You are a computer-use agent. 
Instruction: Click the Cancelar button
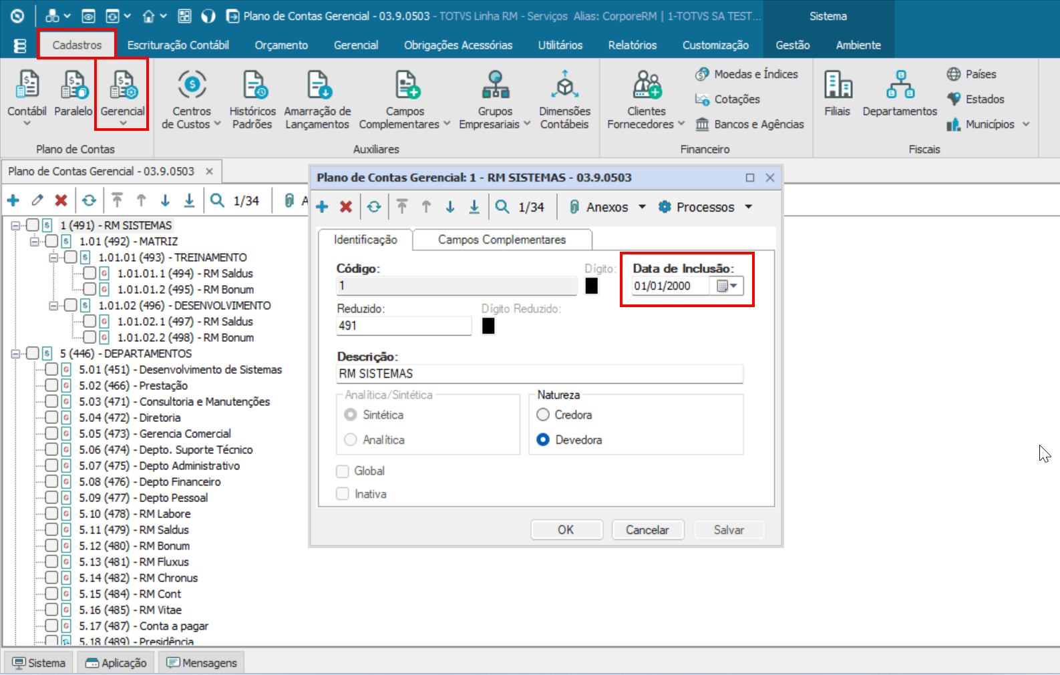click(x=647, y=530)
